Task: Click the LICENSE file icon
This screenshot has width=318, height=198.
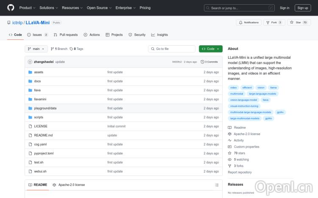Action: (30, 126)
